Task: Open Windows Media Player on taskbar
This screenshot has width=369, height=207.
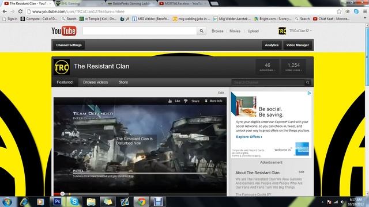Action: coord(40,202)
